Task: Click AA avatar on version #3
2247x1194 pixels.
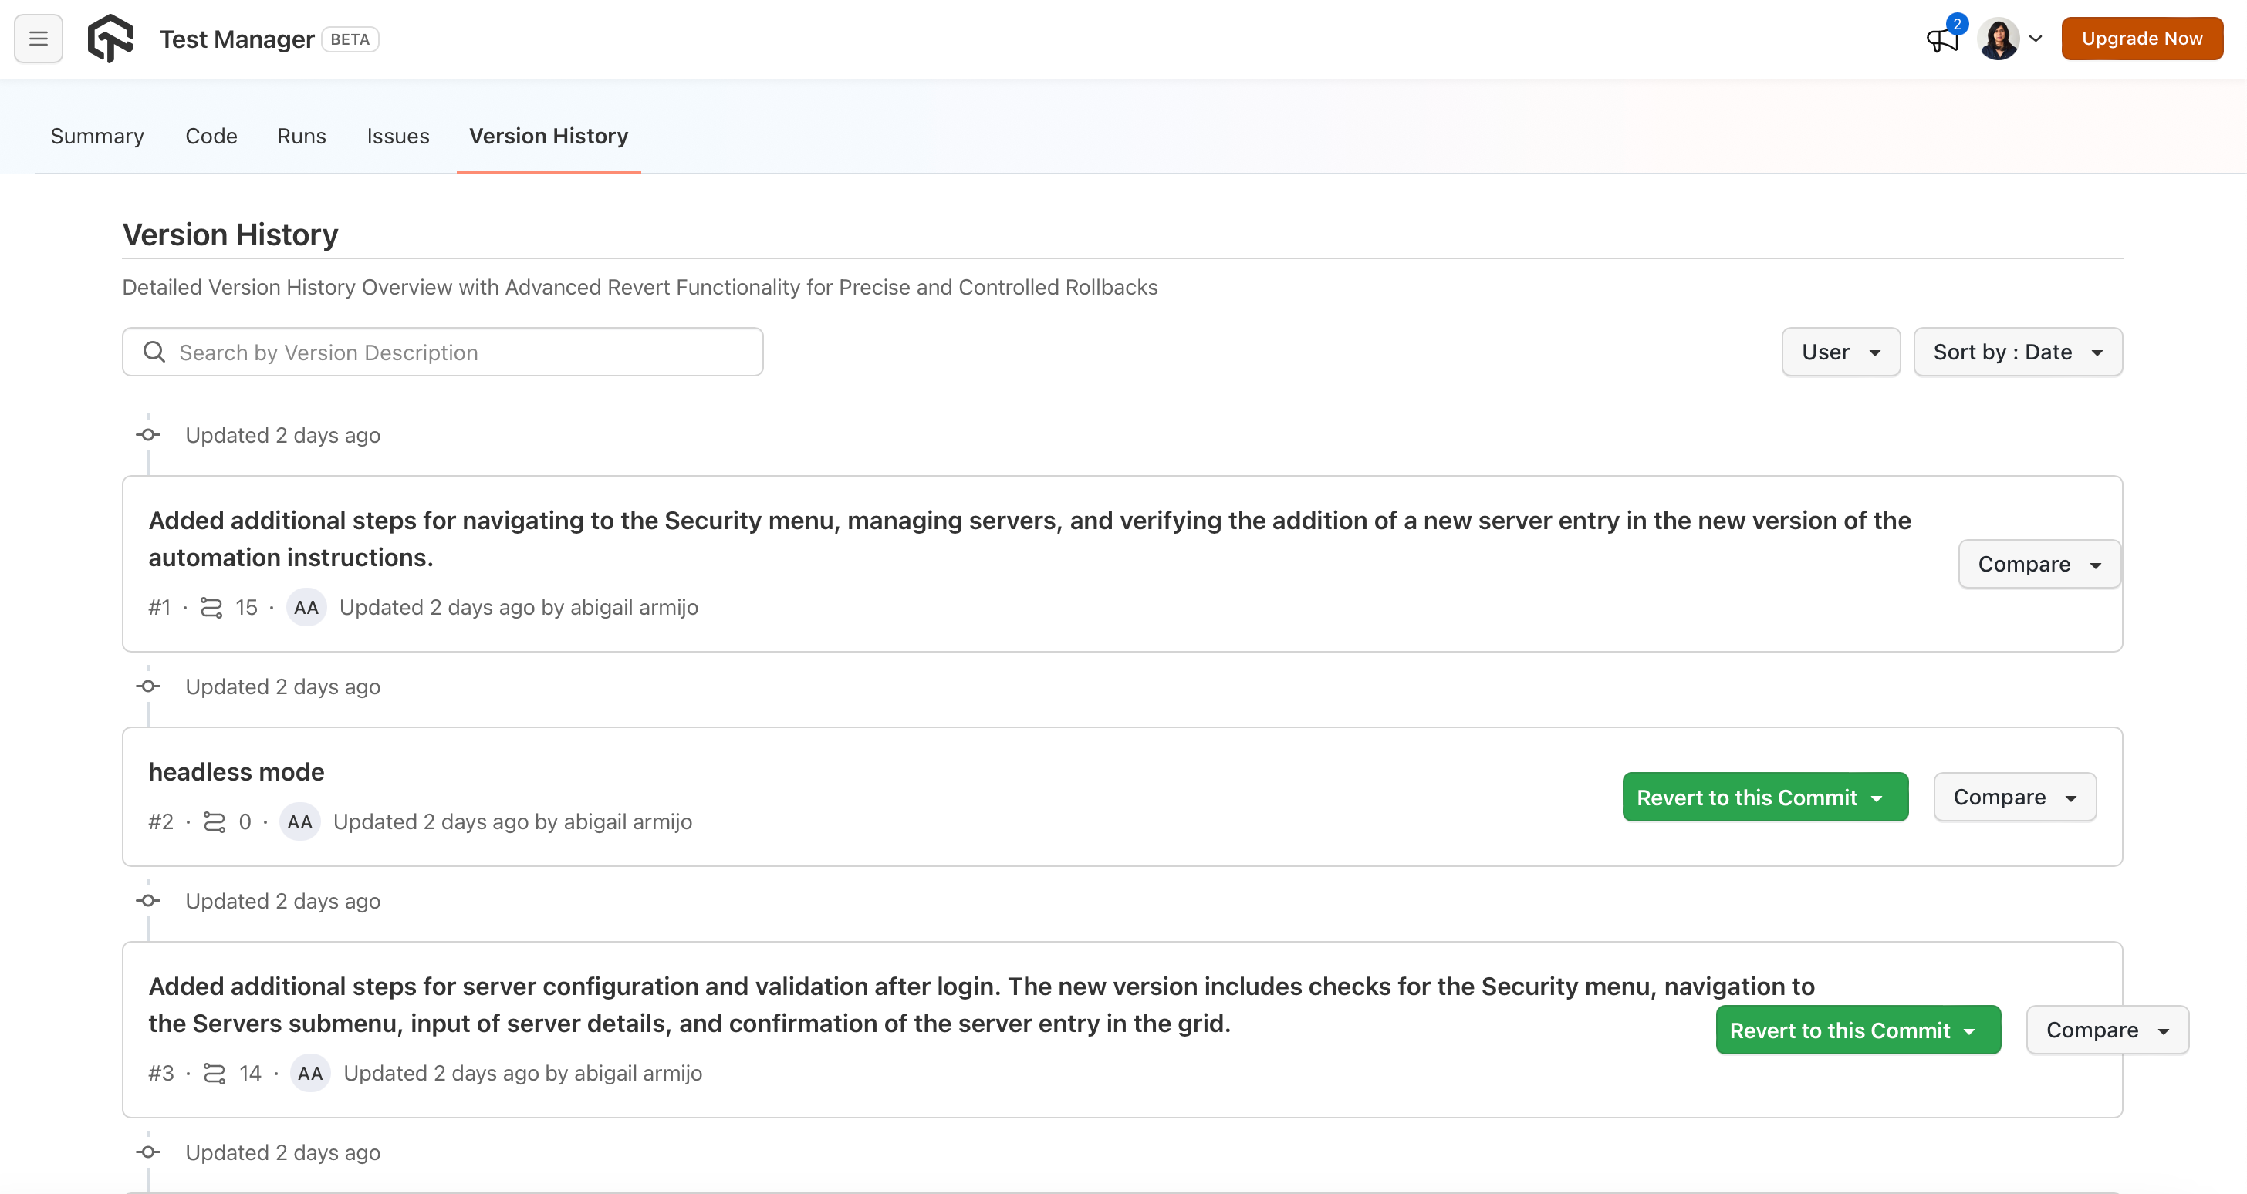Action: point(309,1073)
